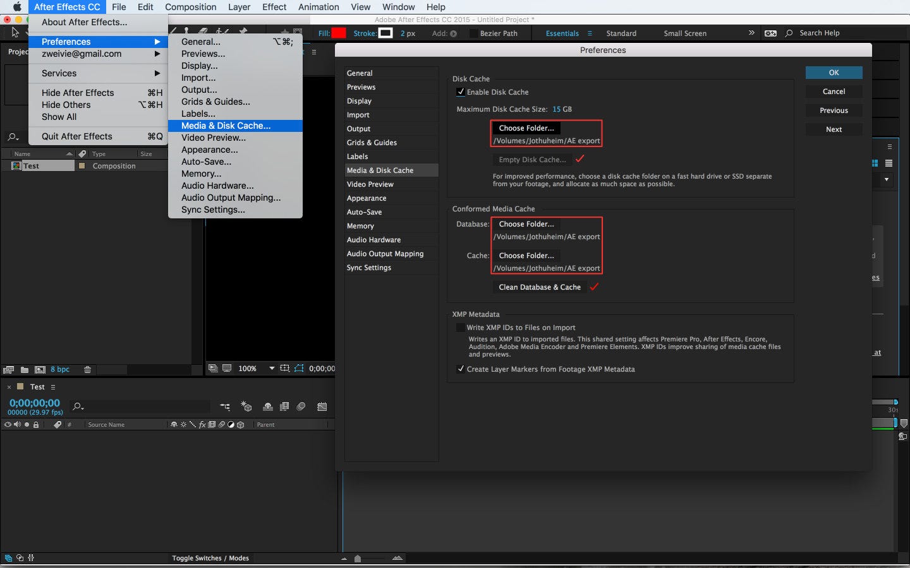This screenshot has height=568, width=910.
Task: Toggle the audio speaker column header in timeline
Action: coord(17,425)
